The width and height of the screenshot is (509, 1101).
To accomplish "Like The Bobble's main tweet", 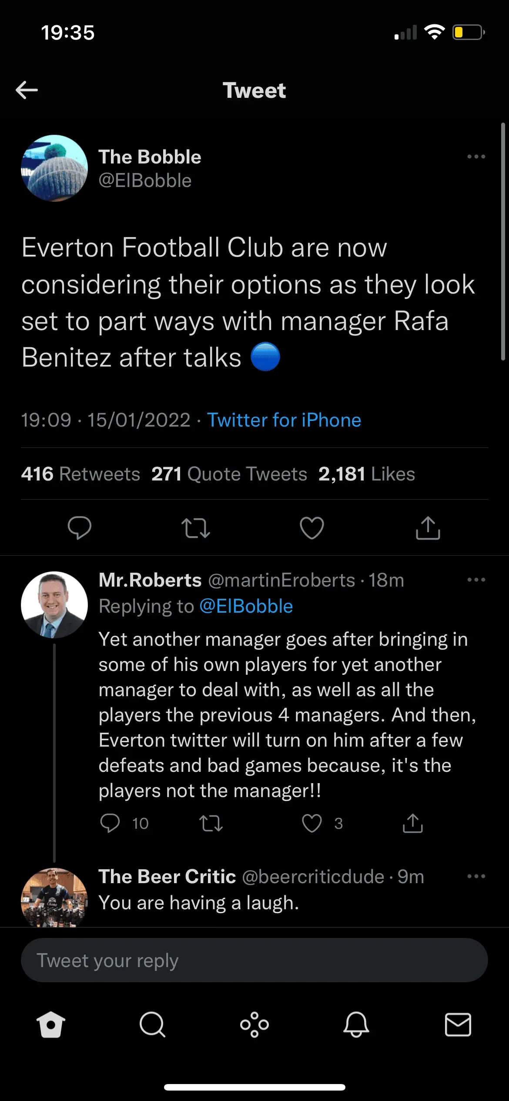I will pos(312,528).
